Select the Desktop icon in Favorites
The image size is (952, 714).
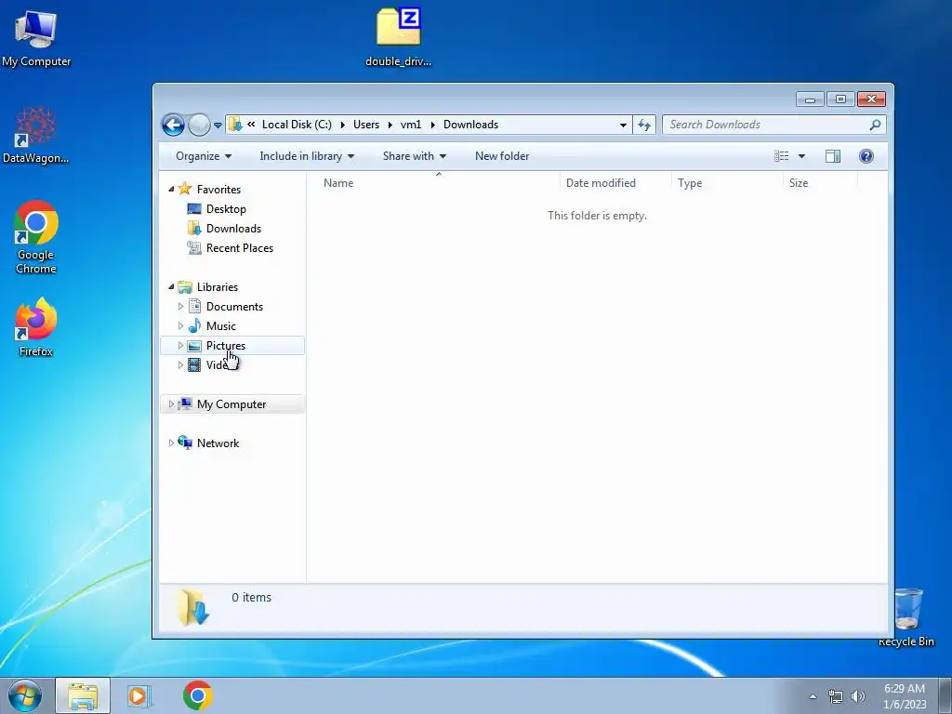click(194, 209)
